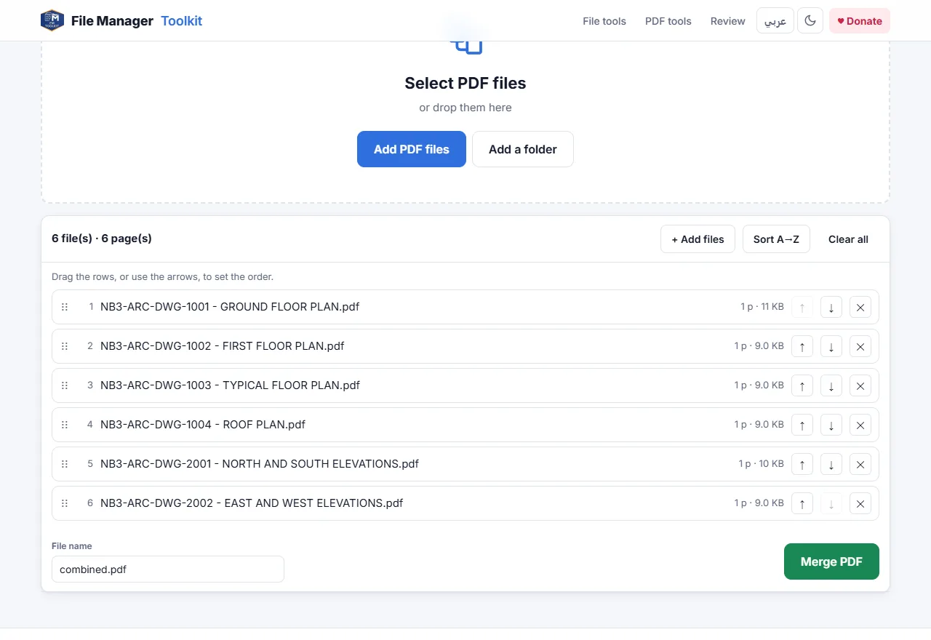Click the File name input field

(x=168, y=569)
